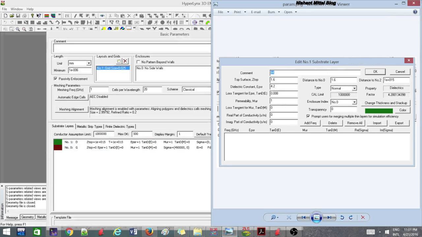Click the Dielectric Constant Epsr field
The image size is (422, 237).
coord(284,86)
